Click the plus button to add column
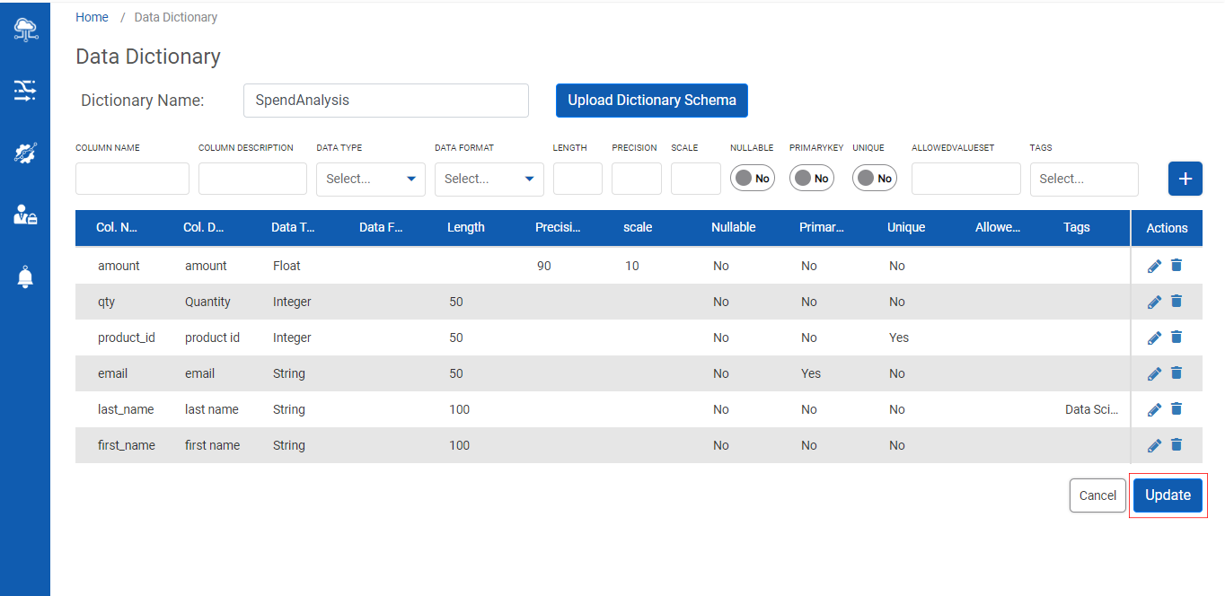The width and height of the screenshot is (1225, 596). [1185, 179]
